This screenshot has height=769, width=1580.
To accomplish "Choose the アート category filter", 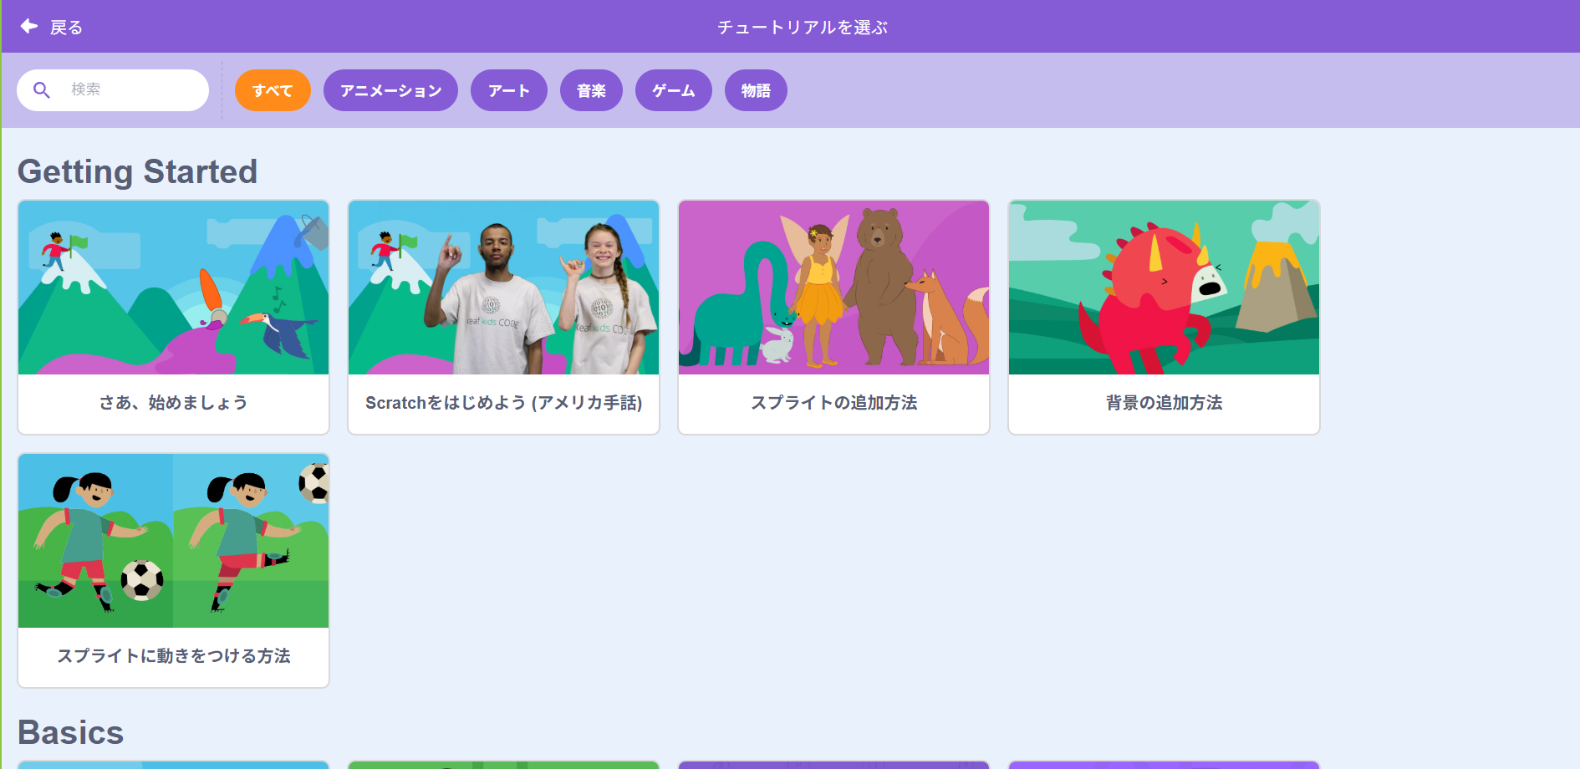I will (x=508, y=90).
